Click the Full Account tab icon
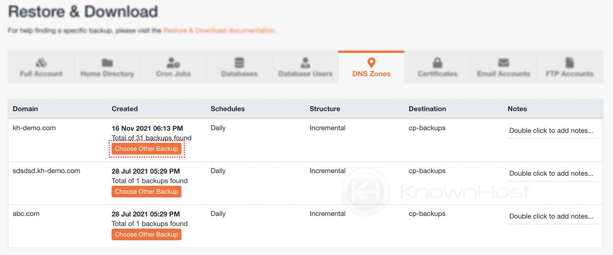This screenshot has height=255, width=613. point(41,62)
